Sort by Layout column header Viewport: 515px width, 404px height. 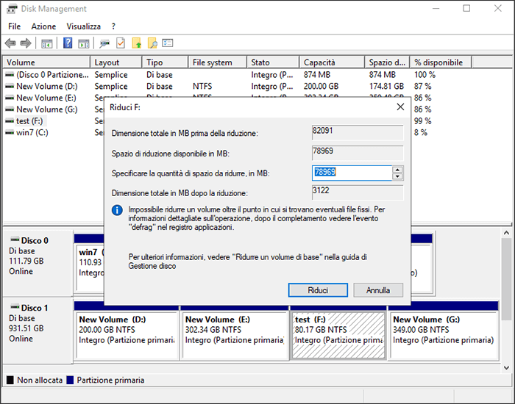click(x=116, y=62)
